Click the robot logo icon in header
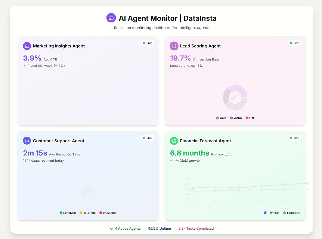 pos(111,18)
